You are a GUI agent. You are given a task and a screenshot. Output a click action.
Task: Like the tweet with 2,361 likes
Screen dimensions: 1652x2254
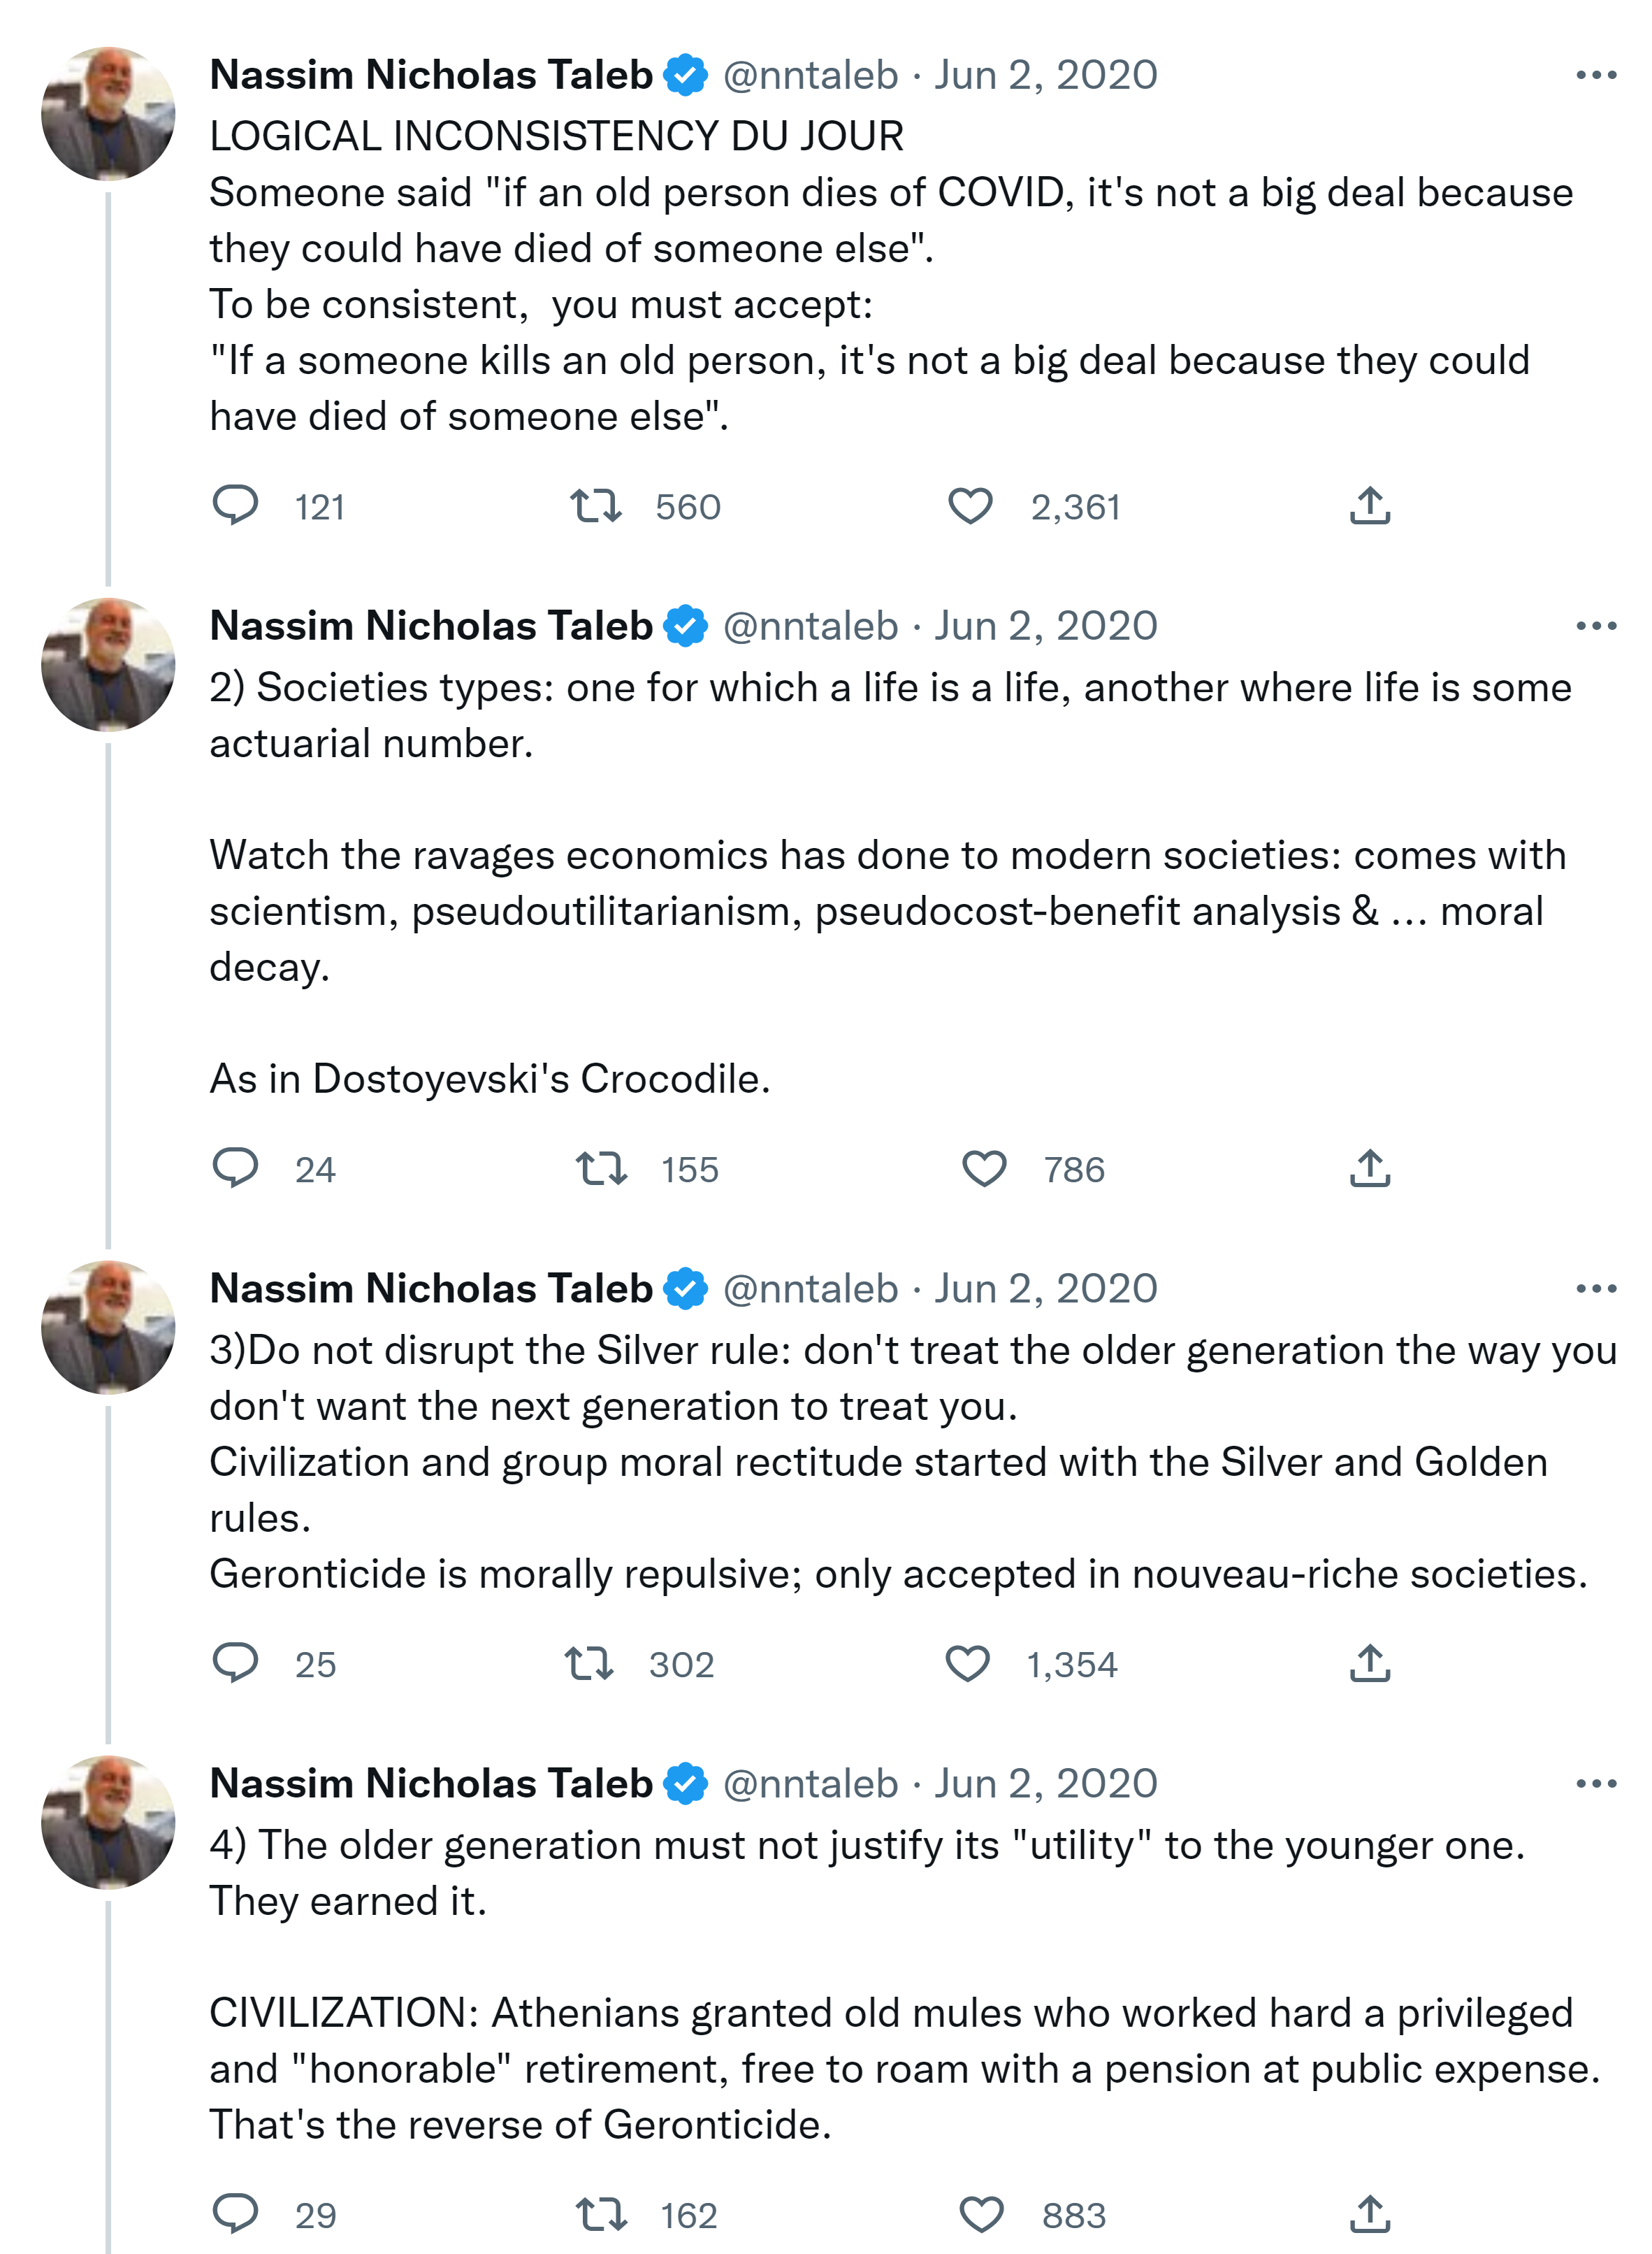pos(970,505)
